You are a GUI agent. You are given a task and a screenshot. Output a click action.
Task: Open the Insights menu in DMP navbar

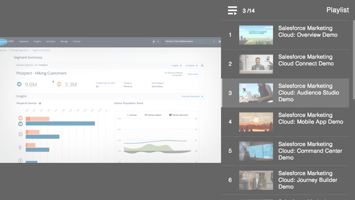[37, 41]
